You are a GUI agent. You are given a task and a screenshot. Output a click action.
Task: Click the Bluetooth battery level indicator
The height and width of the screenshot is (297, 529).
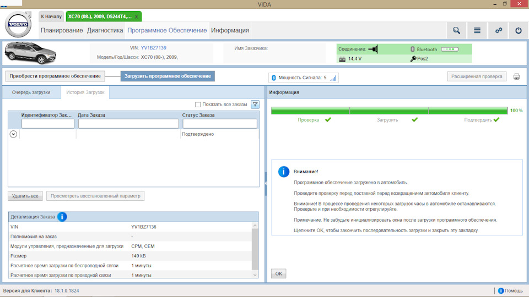(x=450, y=49)
